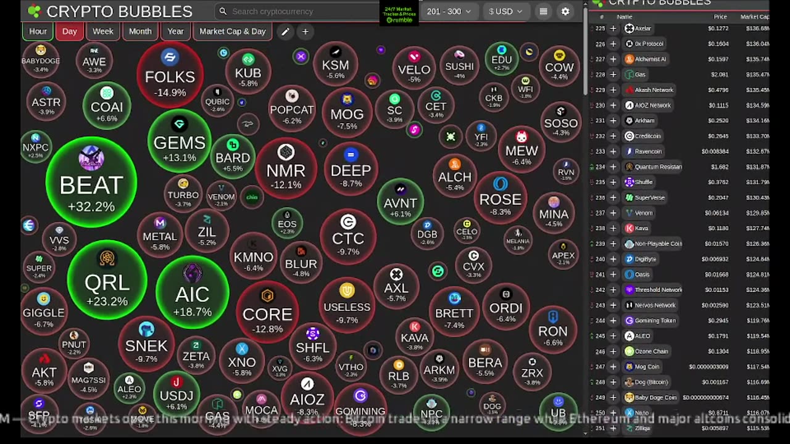
Task: Open the 201 - 300 range dropdown
Action: click(449, 11)
